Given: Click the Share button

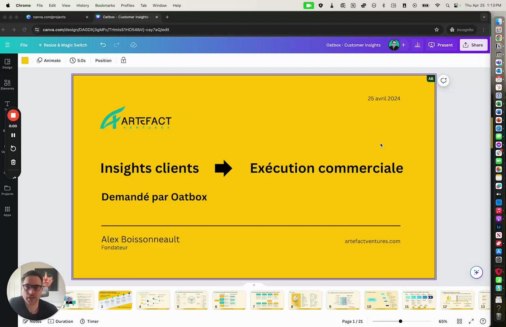Looking at the screenshot, I should point(473,45).
